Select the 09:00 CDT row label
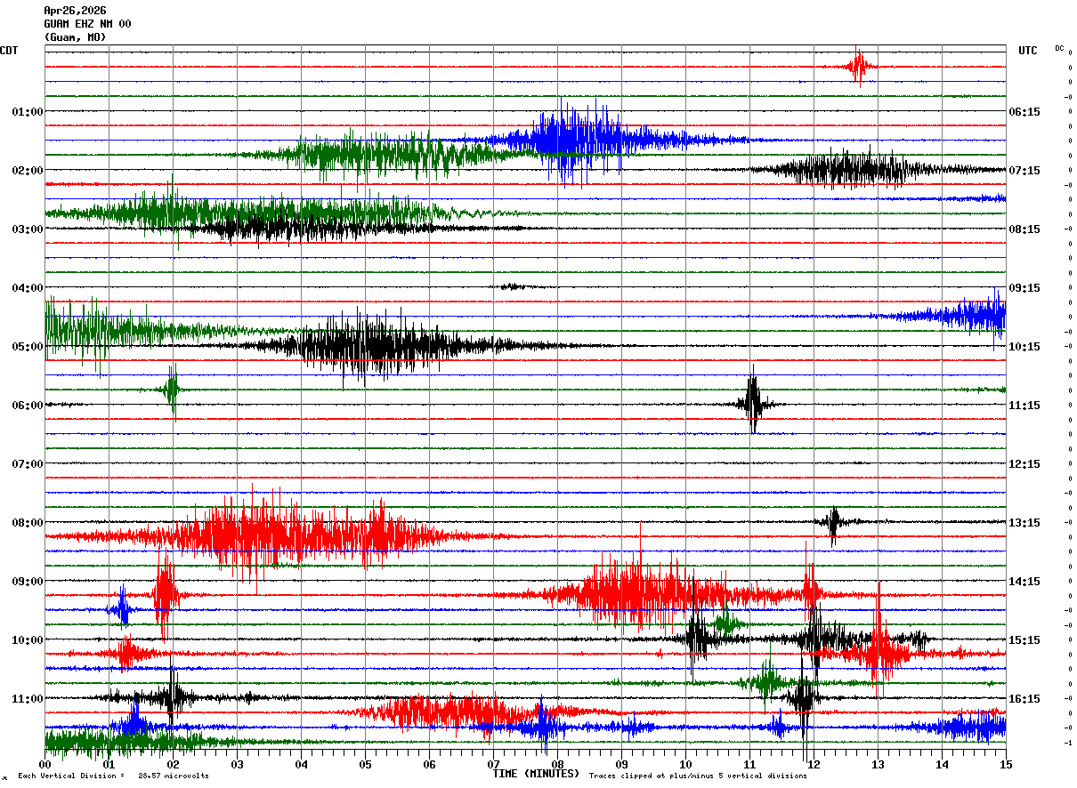Image resolution: width=1077 pixels, height=788 pixels. click(27, 582)
